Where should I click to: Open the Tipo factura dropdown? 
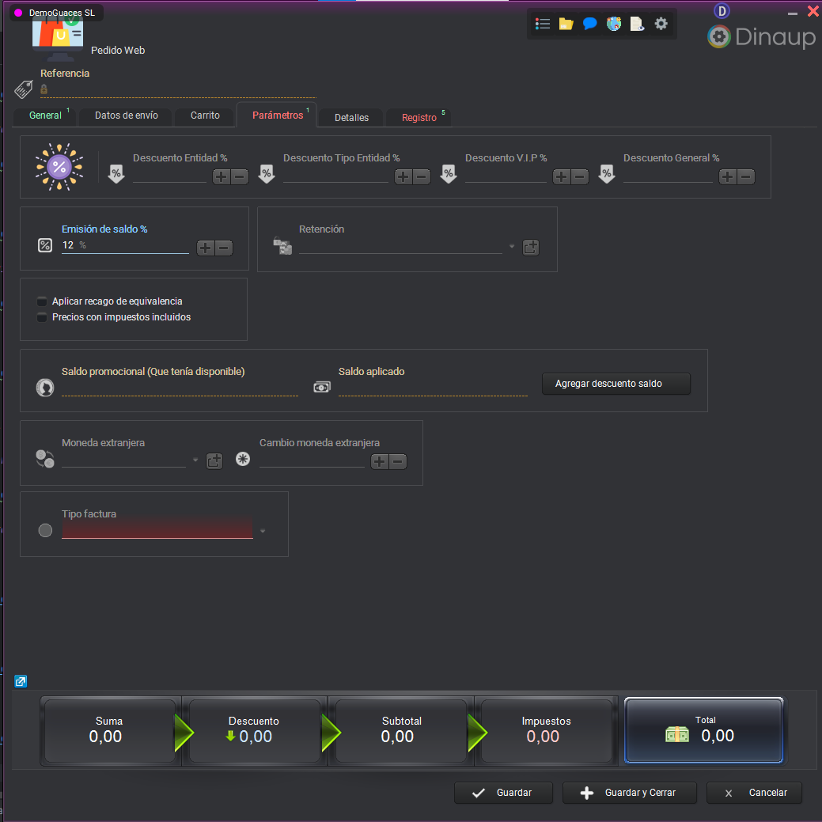click(262, 532)
